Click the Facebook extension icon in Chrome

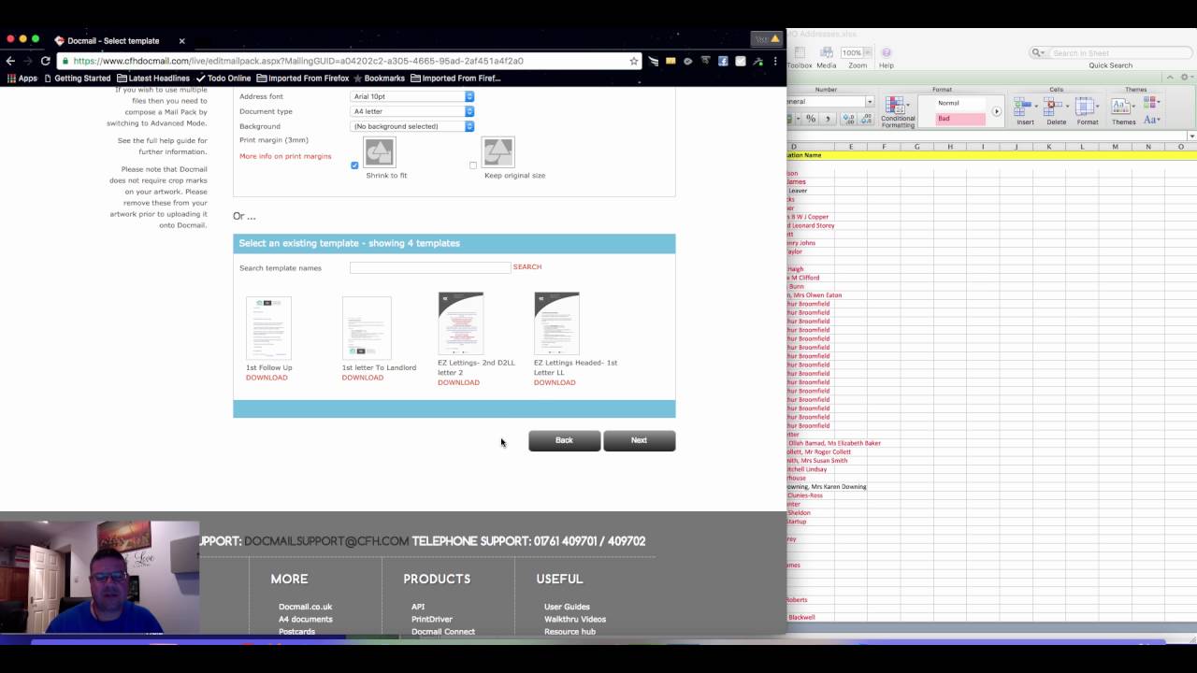tap(723, 61)
